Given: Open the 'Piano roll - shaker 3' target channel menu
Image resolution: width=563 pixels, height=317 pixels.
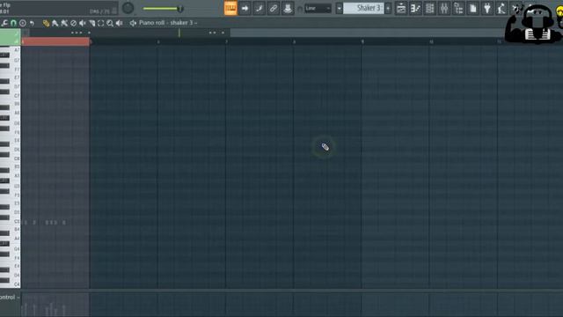Looking at the screenshot, I should tap(168, 23).
